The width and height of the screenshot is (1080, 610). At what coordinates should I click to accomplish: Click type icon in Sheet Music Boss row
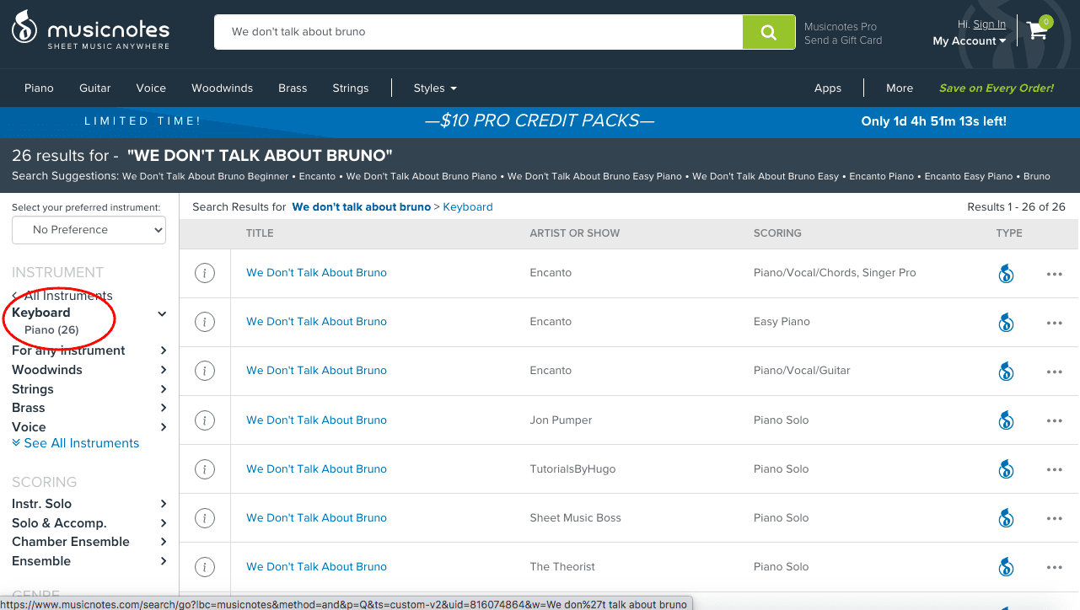point(1006,518)
